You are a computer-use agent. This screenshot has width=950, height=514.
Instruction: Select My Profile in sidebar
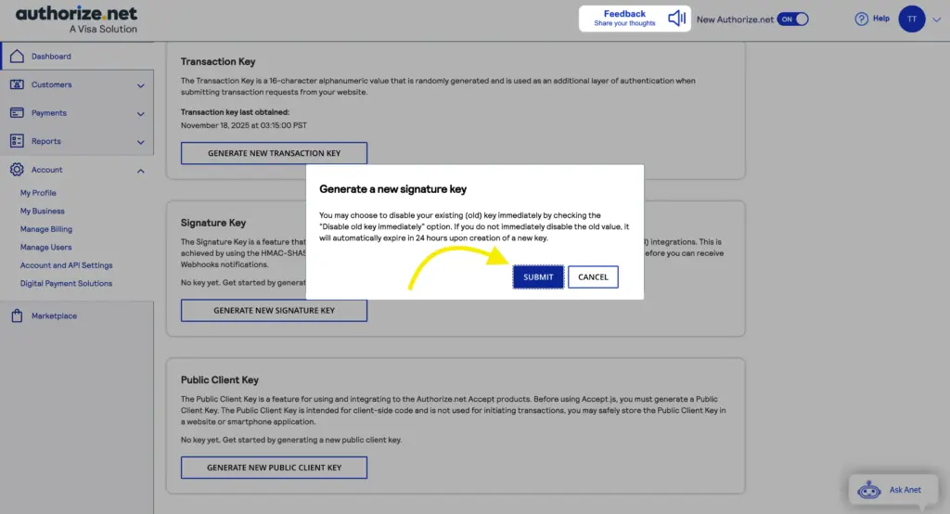(38, 193)
